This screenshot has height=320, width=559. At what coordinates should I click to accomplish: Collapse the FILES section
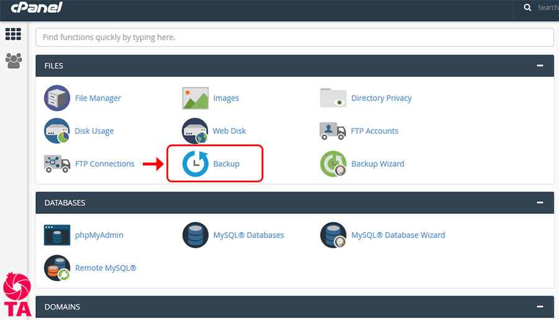[540, 65]
